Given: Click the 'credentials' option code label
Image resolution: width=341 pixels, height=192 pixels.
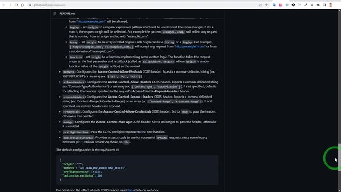Looking at the screenshot, I should (x=71, y=111).
